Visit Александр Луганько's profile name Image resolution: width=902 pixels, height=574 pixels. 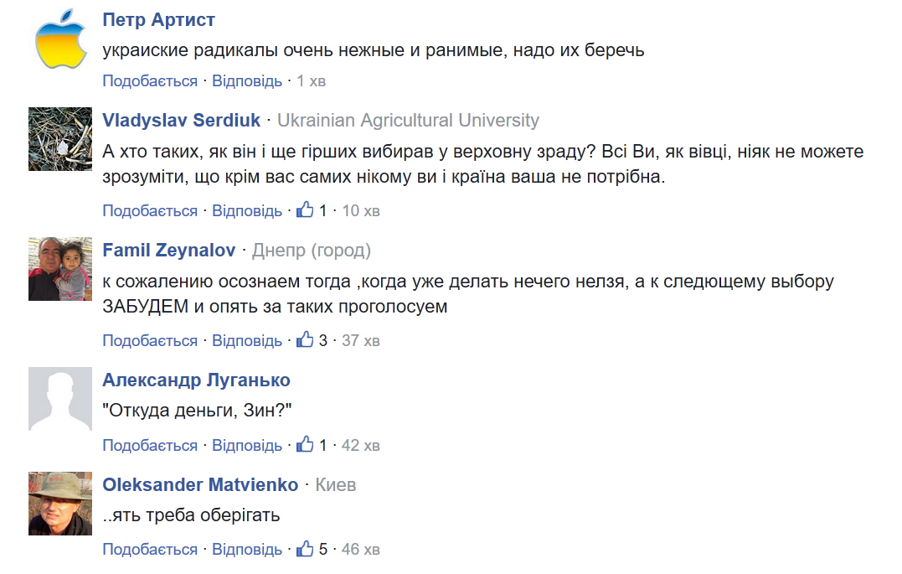point(196,380)
